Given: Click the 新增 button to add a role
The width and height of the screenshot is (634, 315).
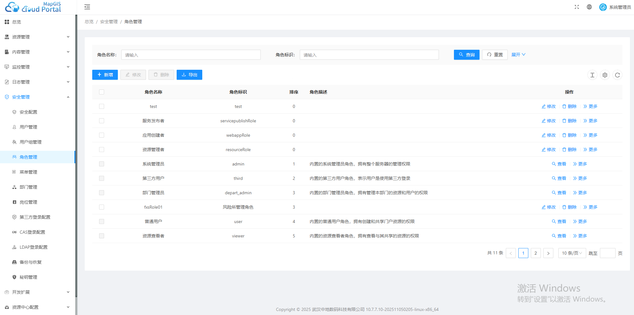Looking at the screenshot, I should [x=105, y=74].
